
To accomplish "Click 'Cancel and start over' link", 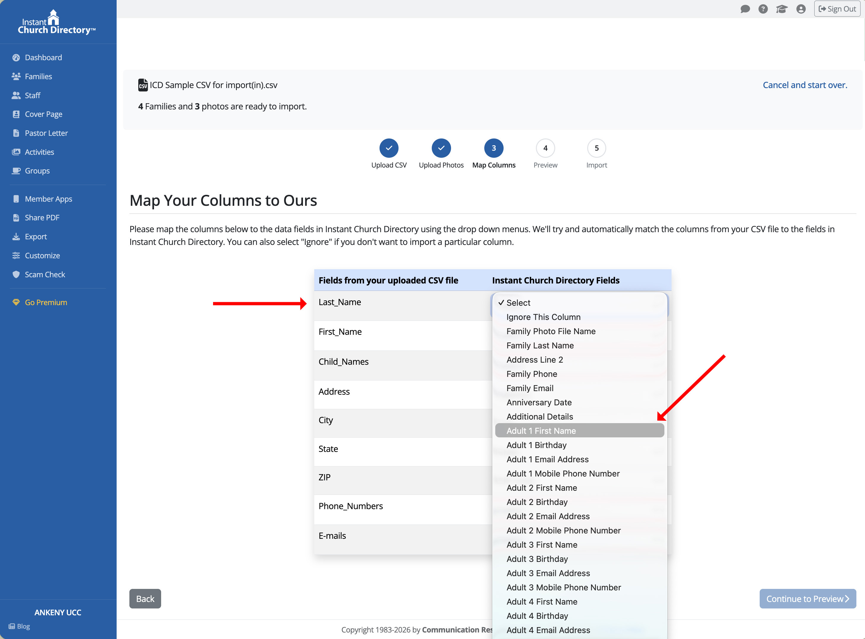I will pos(805,85).
